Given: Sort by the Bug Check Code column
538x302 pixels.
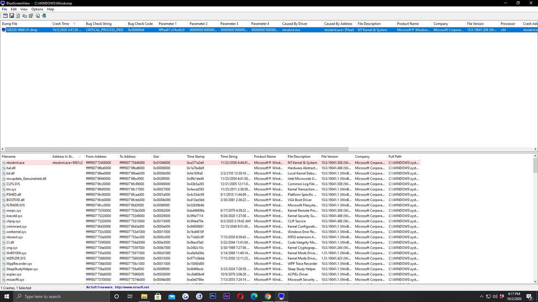Looking at the screenshot, I should [142, 24].
